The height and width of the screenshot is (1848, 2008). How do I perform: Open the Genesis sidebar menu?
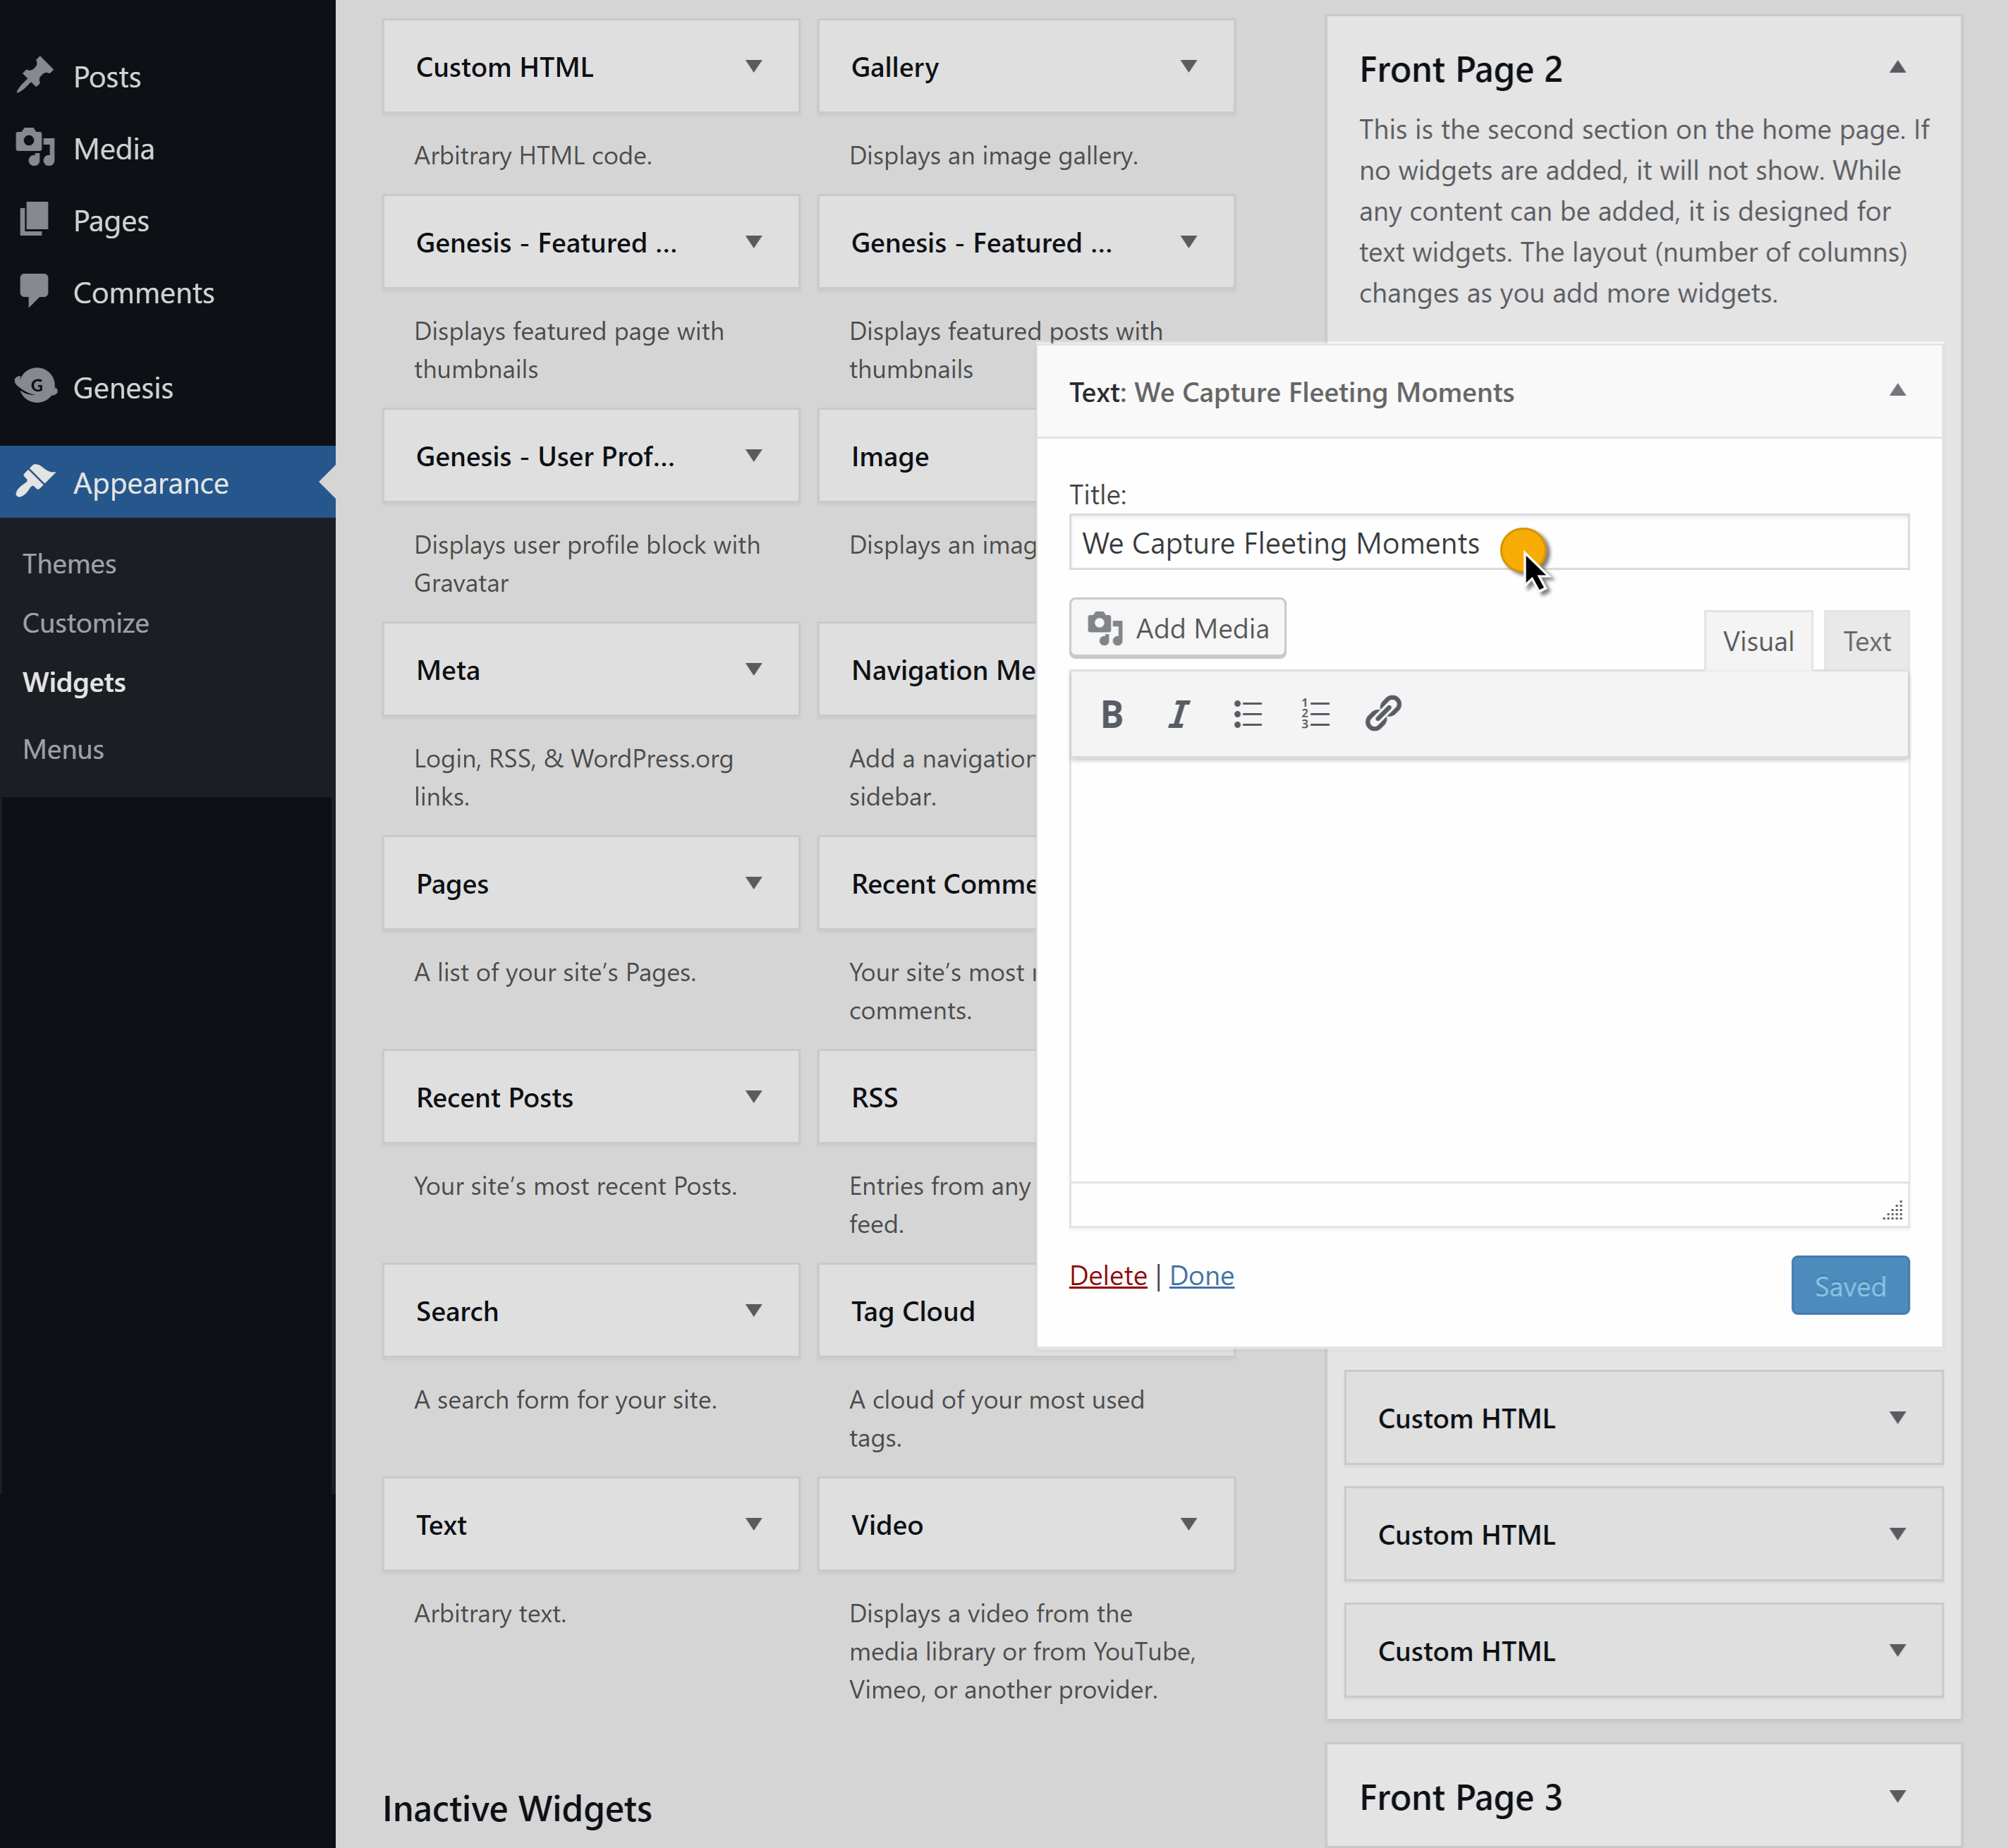tap(122, 387)
